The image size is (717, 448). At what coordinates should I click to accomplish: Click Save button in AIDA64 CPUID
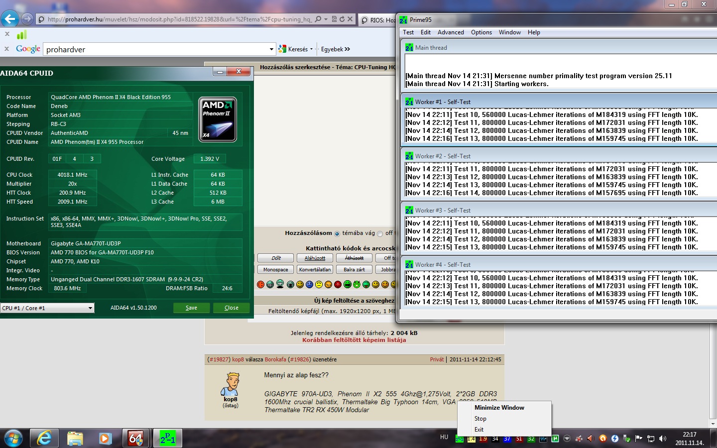(x=191, y=308)
